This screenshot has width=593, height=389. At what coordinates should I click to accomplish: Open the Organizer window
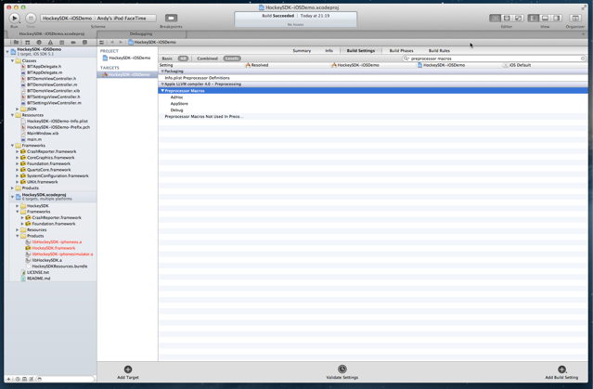pos(575,18)
